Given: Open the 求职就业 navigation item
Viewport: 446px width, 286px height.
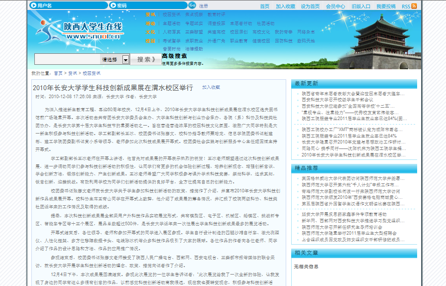Looking at the screenshot, I should tap(193, 41).
